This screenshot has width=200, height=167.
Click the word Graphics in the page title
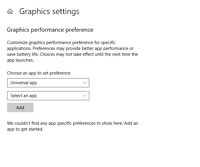(x=34, y=11)
